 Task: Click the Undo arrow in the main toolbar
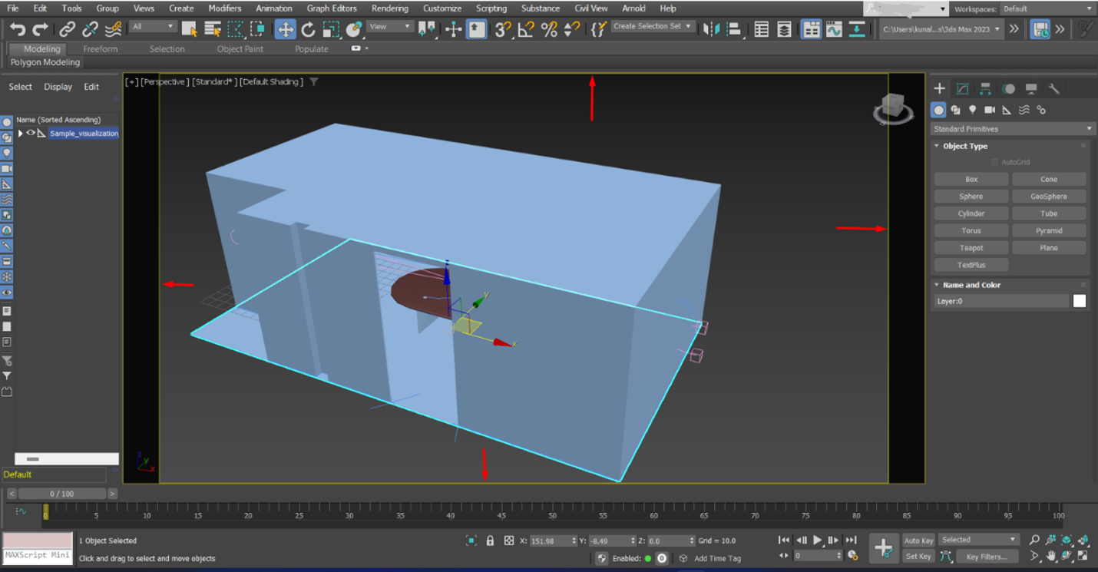(x=18, y=29)
